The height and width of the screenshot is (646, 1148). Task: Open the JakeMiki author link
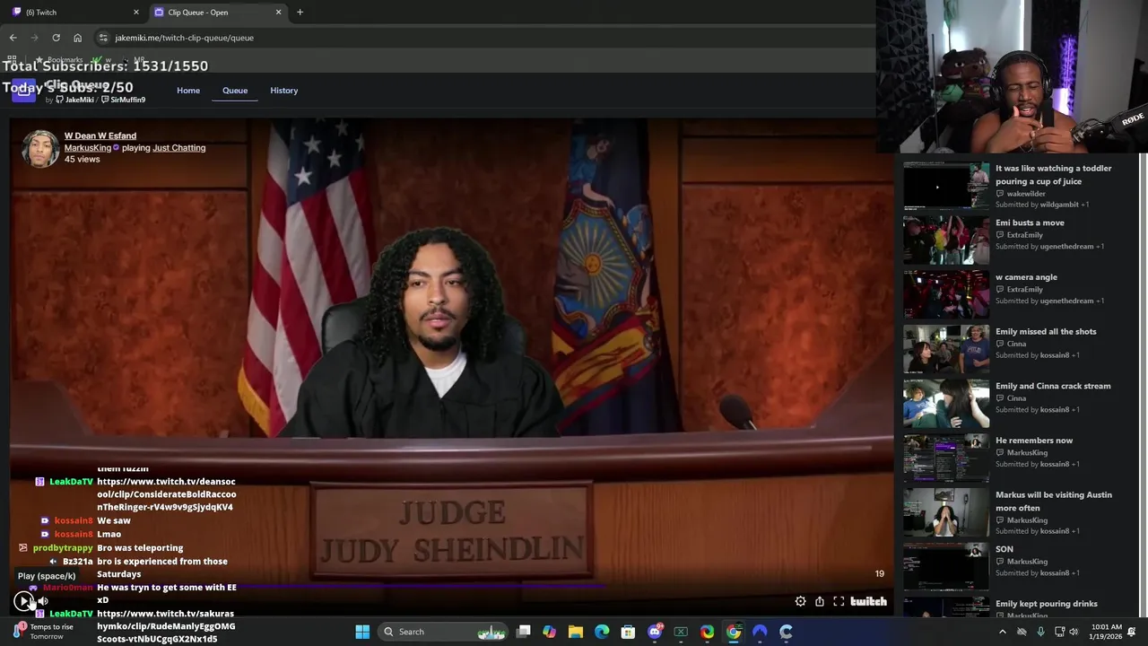[x=75, y=100]
